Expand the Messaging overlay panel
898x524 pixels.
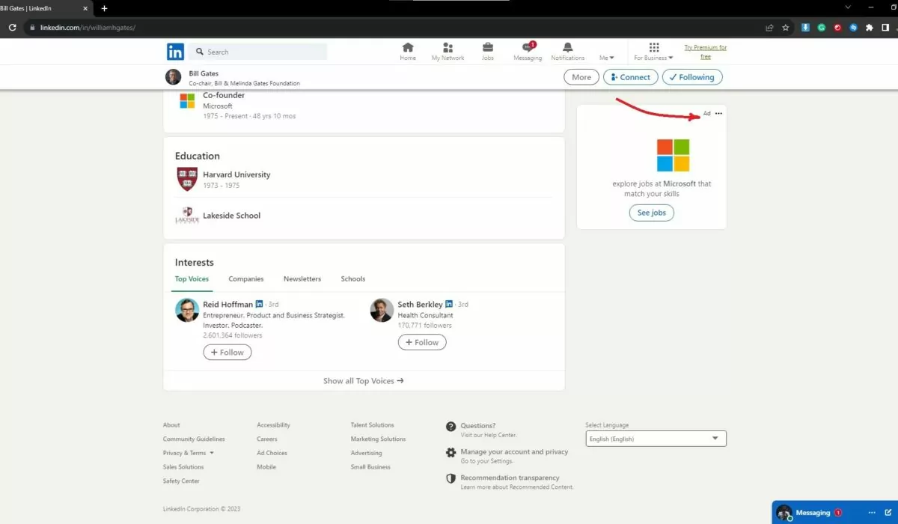pos(813,513)
